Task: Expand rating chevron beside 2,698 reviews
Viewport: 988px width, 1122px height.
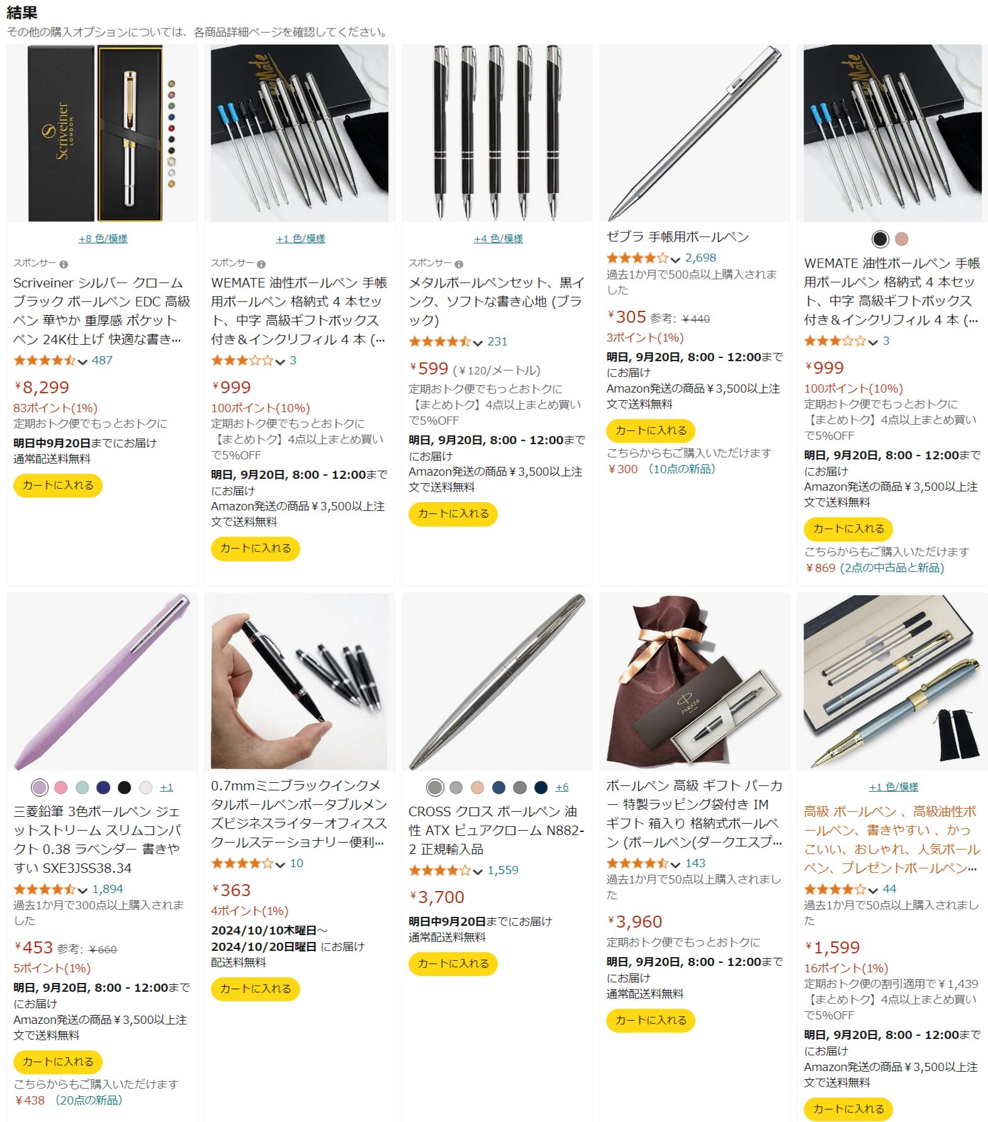Action: 675,259
